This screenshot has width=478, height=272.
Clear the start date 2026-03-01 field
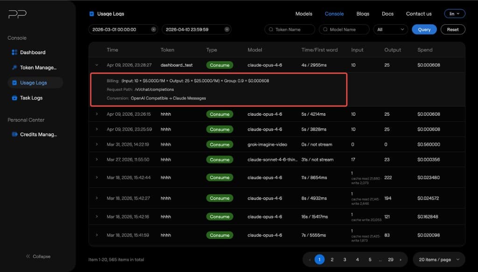[x=153, y=29]
